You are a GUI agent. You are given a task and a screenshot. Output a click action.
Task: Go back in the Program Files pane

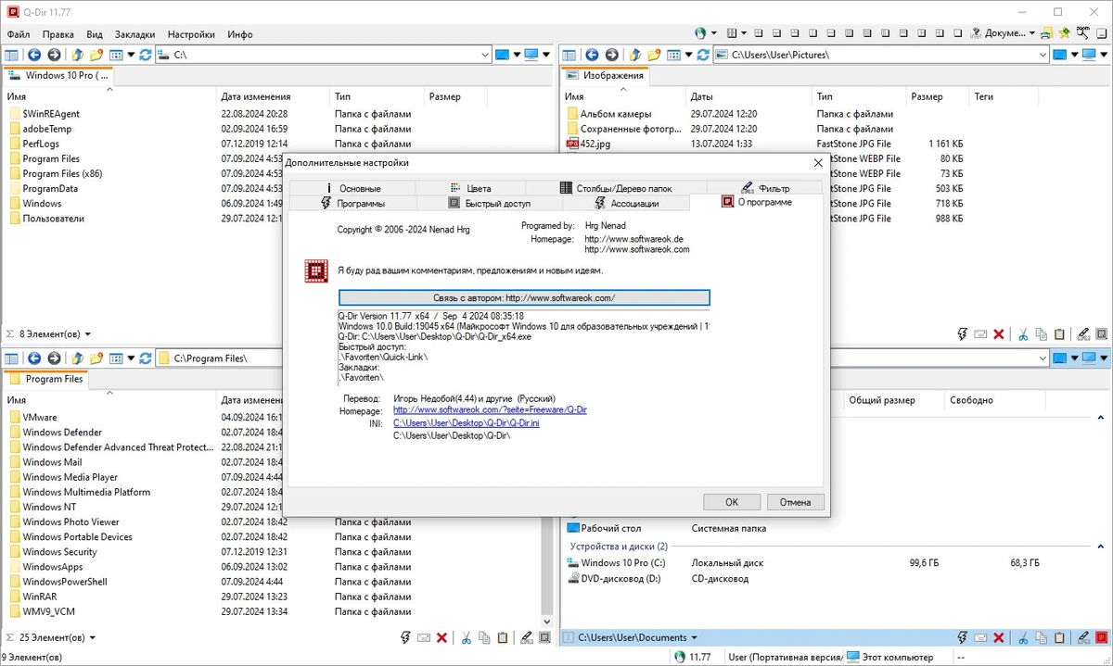[34, 358]
